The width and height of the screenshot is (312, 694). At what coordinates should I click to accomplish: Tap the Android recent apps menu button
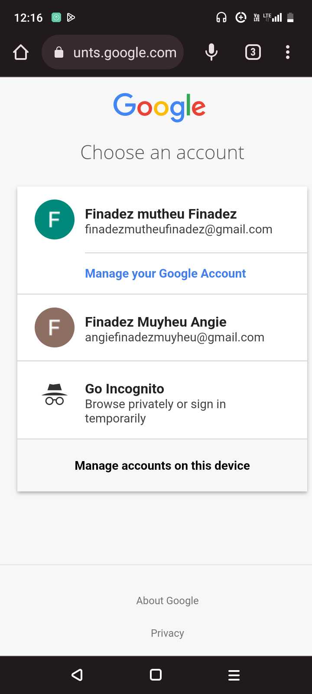point(234,675)
